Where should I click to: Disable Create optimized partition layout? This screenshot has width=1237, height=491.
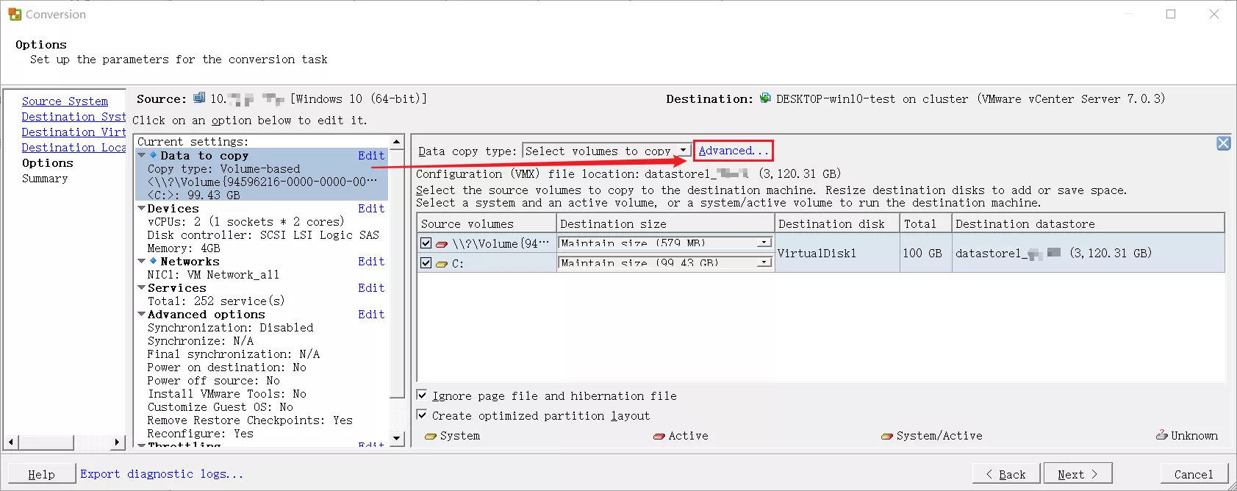(422, 415)
